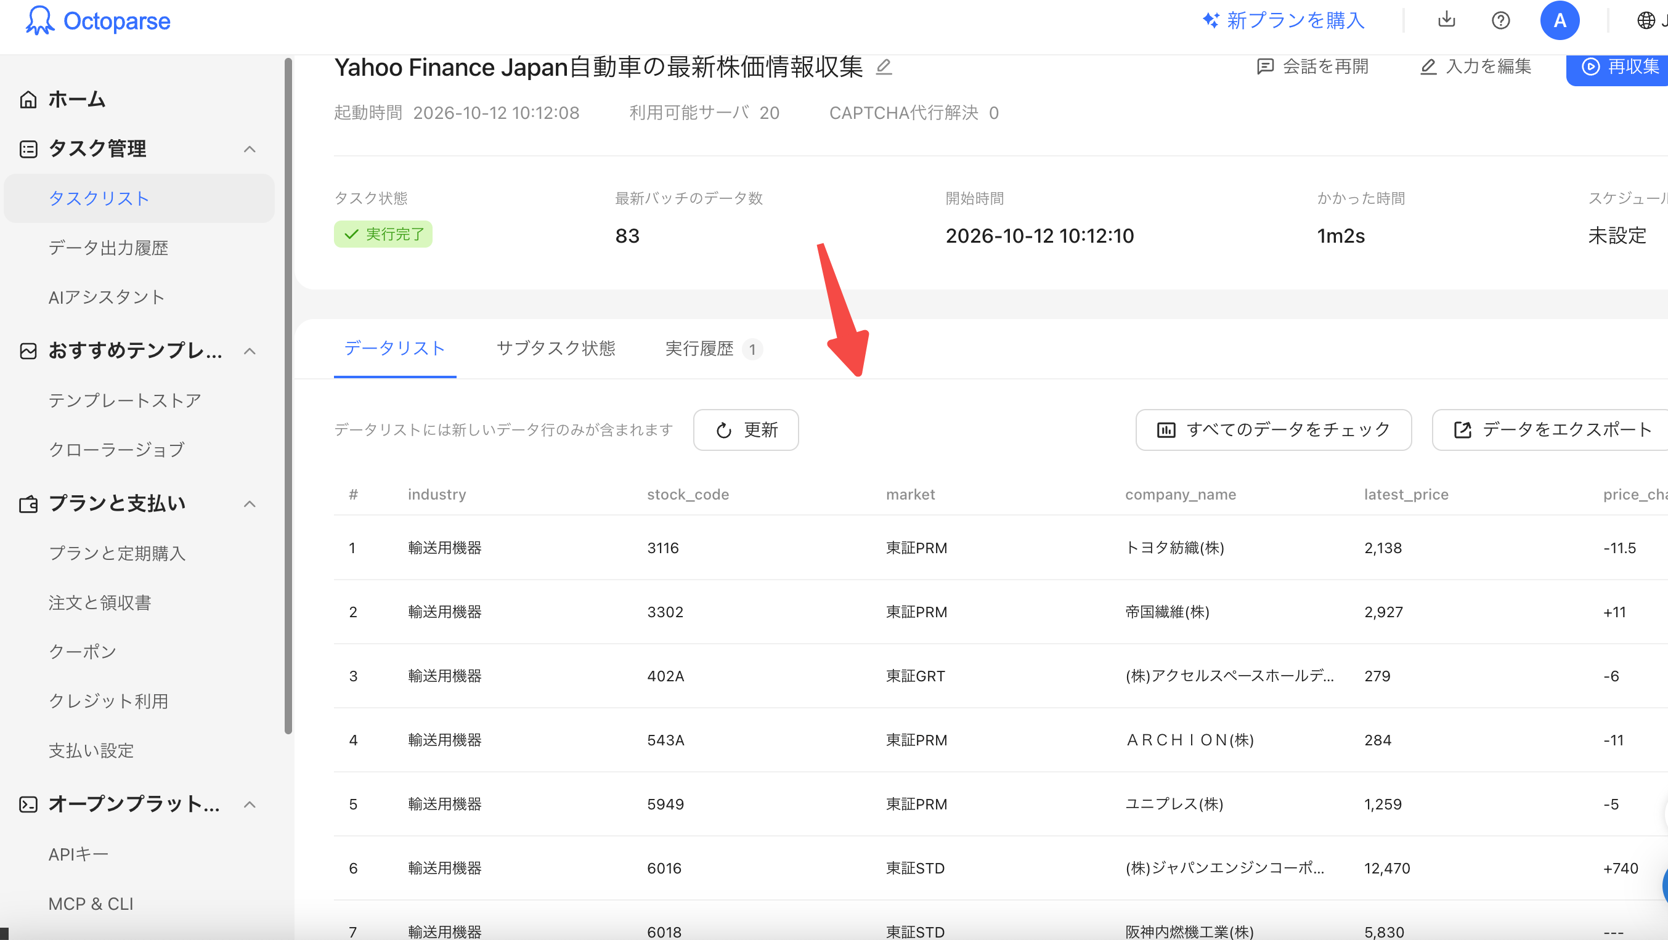Click the stock_code column header
The width and height of the screenshot is (1668, 940).
(x=688, y=495)
